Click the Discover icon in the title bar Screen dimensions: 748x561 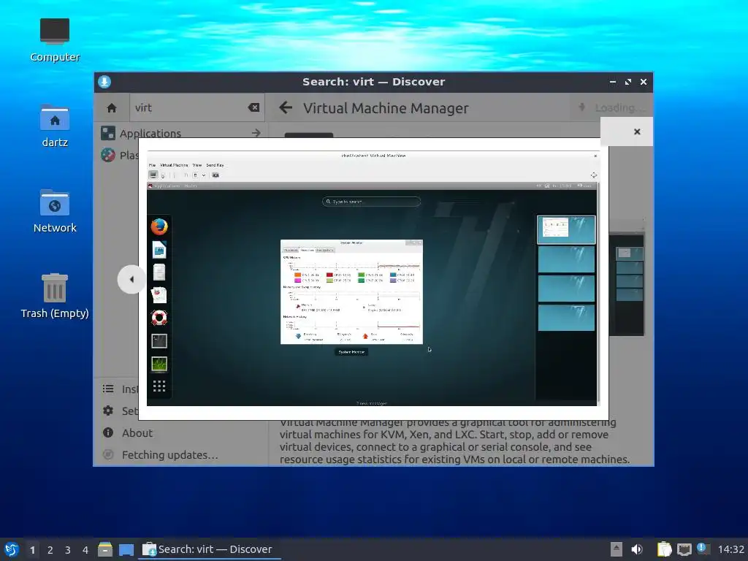point(104,82)
